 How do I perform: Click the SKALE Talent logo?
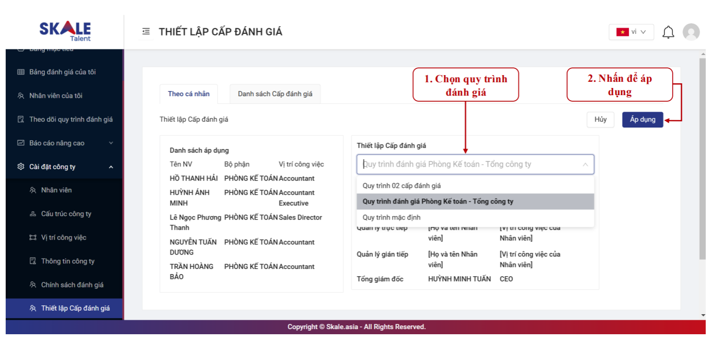(x=65, y=31)
